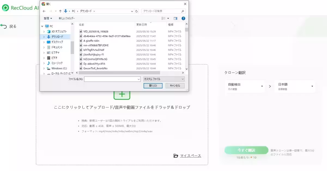The height and width of the screenshot is (171, 327).
Task: Select the ダウンロード folder in the sidebar
Action: click(57, 37)
